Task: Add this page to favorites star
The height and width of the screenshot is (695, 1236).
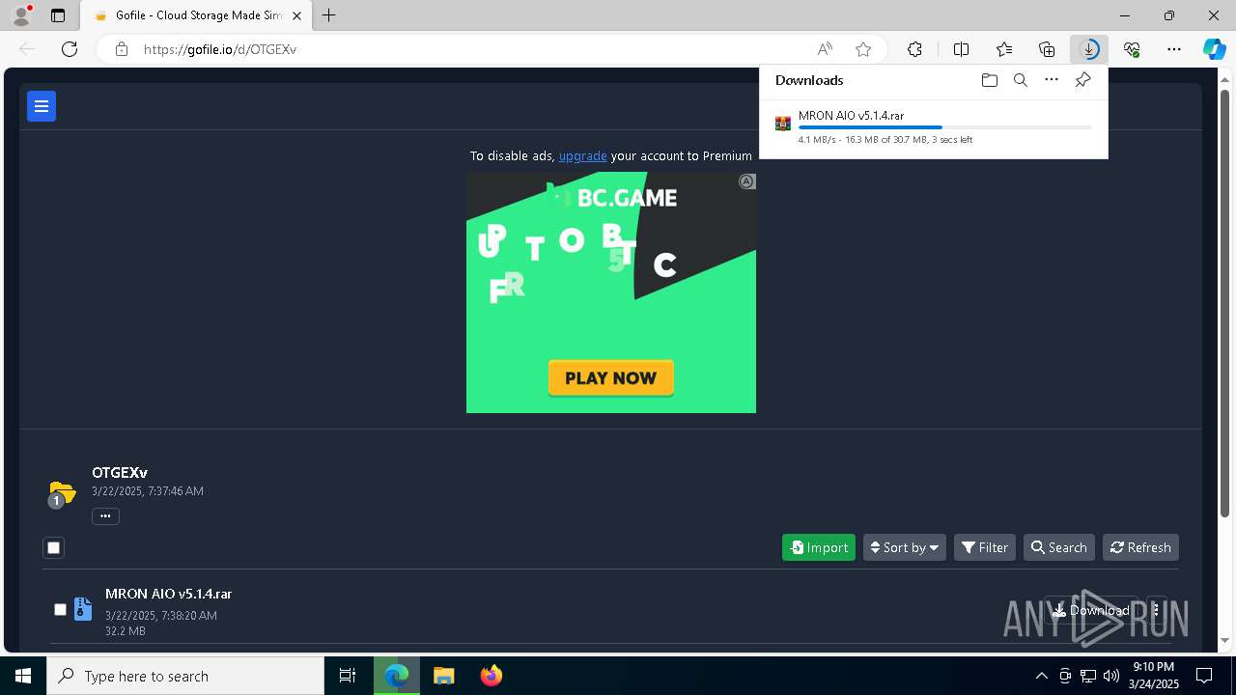Action: pyautogui.click(x=863, y=49)
